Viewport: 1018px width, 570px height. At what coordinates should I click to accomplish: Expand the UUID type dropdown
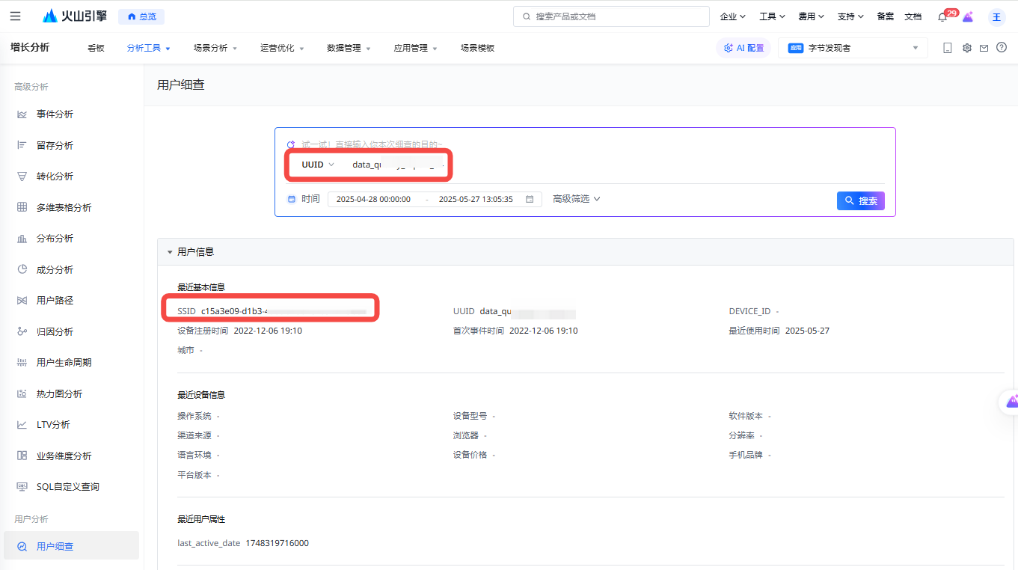318,165
